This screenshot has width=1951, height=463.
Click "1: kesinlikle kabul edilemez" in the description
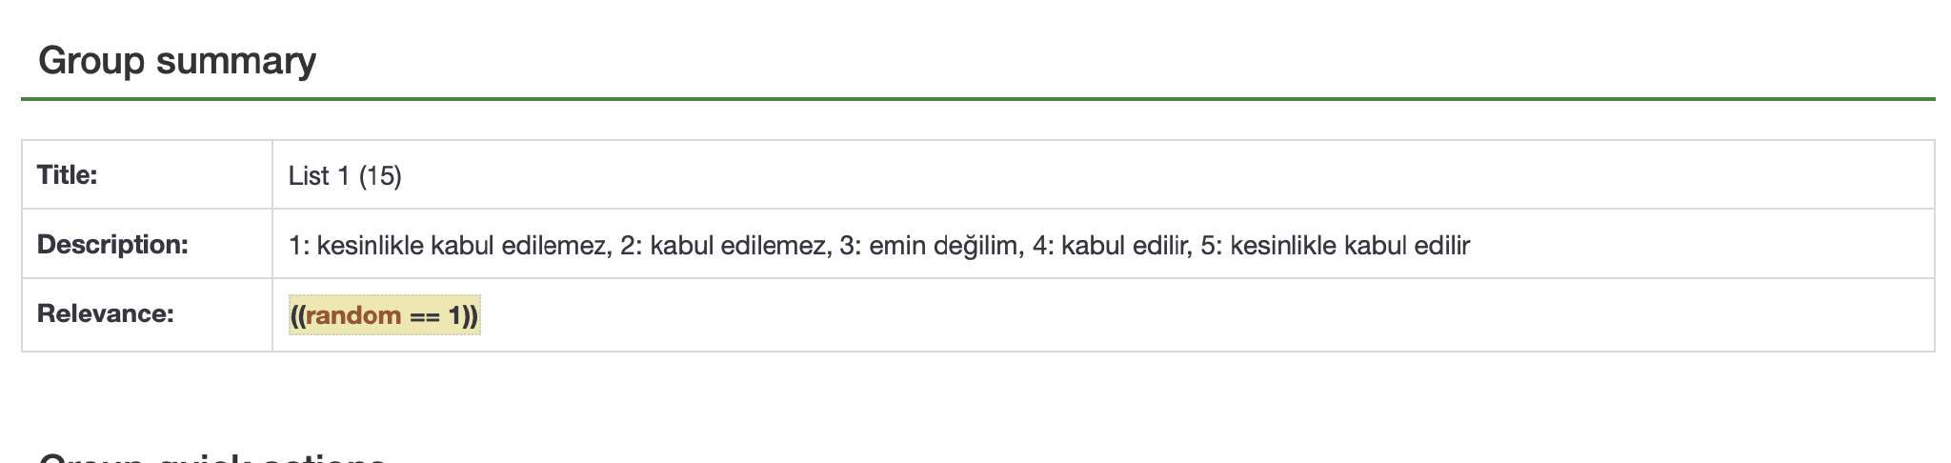click(x=448, y=246)
